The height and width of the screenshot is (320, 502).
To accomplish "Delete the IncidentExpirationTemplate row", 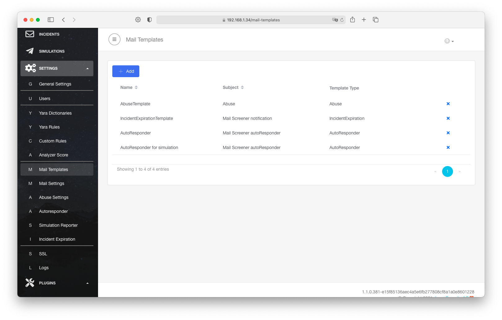I will point(448,118).
